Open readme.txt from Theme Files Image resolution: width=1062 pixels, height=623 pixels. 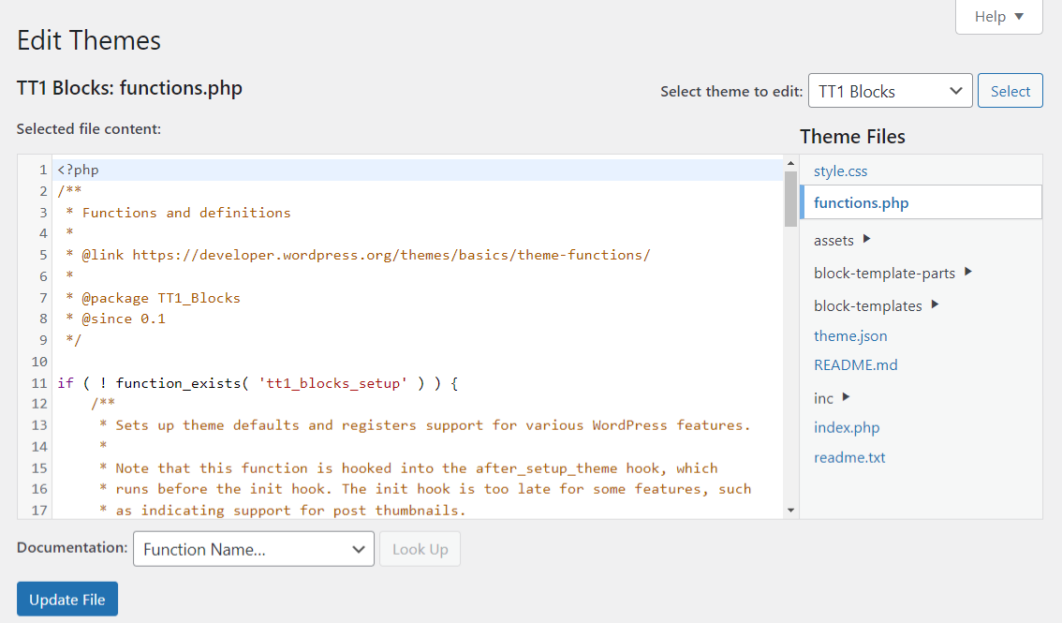849,457
